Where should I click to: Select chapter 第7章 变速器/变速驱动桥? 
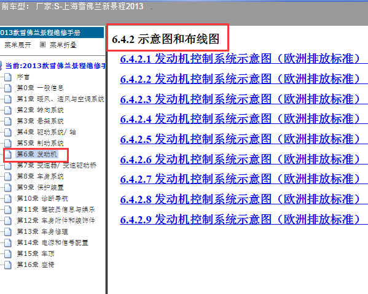coord(57,165)
